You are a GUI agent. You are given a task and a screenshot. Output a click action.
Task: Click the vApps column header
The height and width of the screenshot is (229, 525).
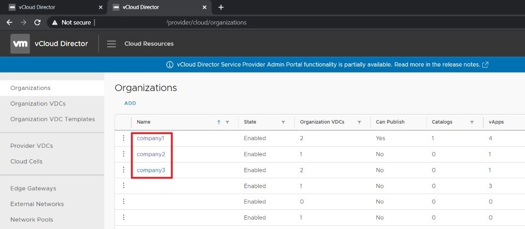pyautogui.click(x=496, y=122)
